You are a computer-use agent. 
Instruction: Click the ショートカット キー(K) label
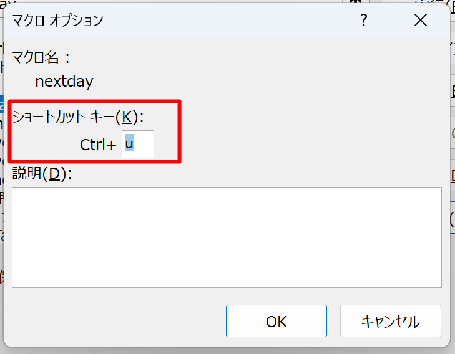coord(78,117)
